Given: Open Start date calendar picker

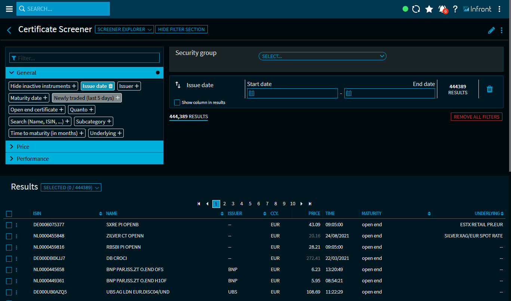Looking at the screenshot, I should [252, 93].
